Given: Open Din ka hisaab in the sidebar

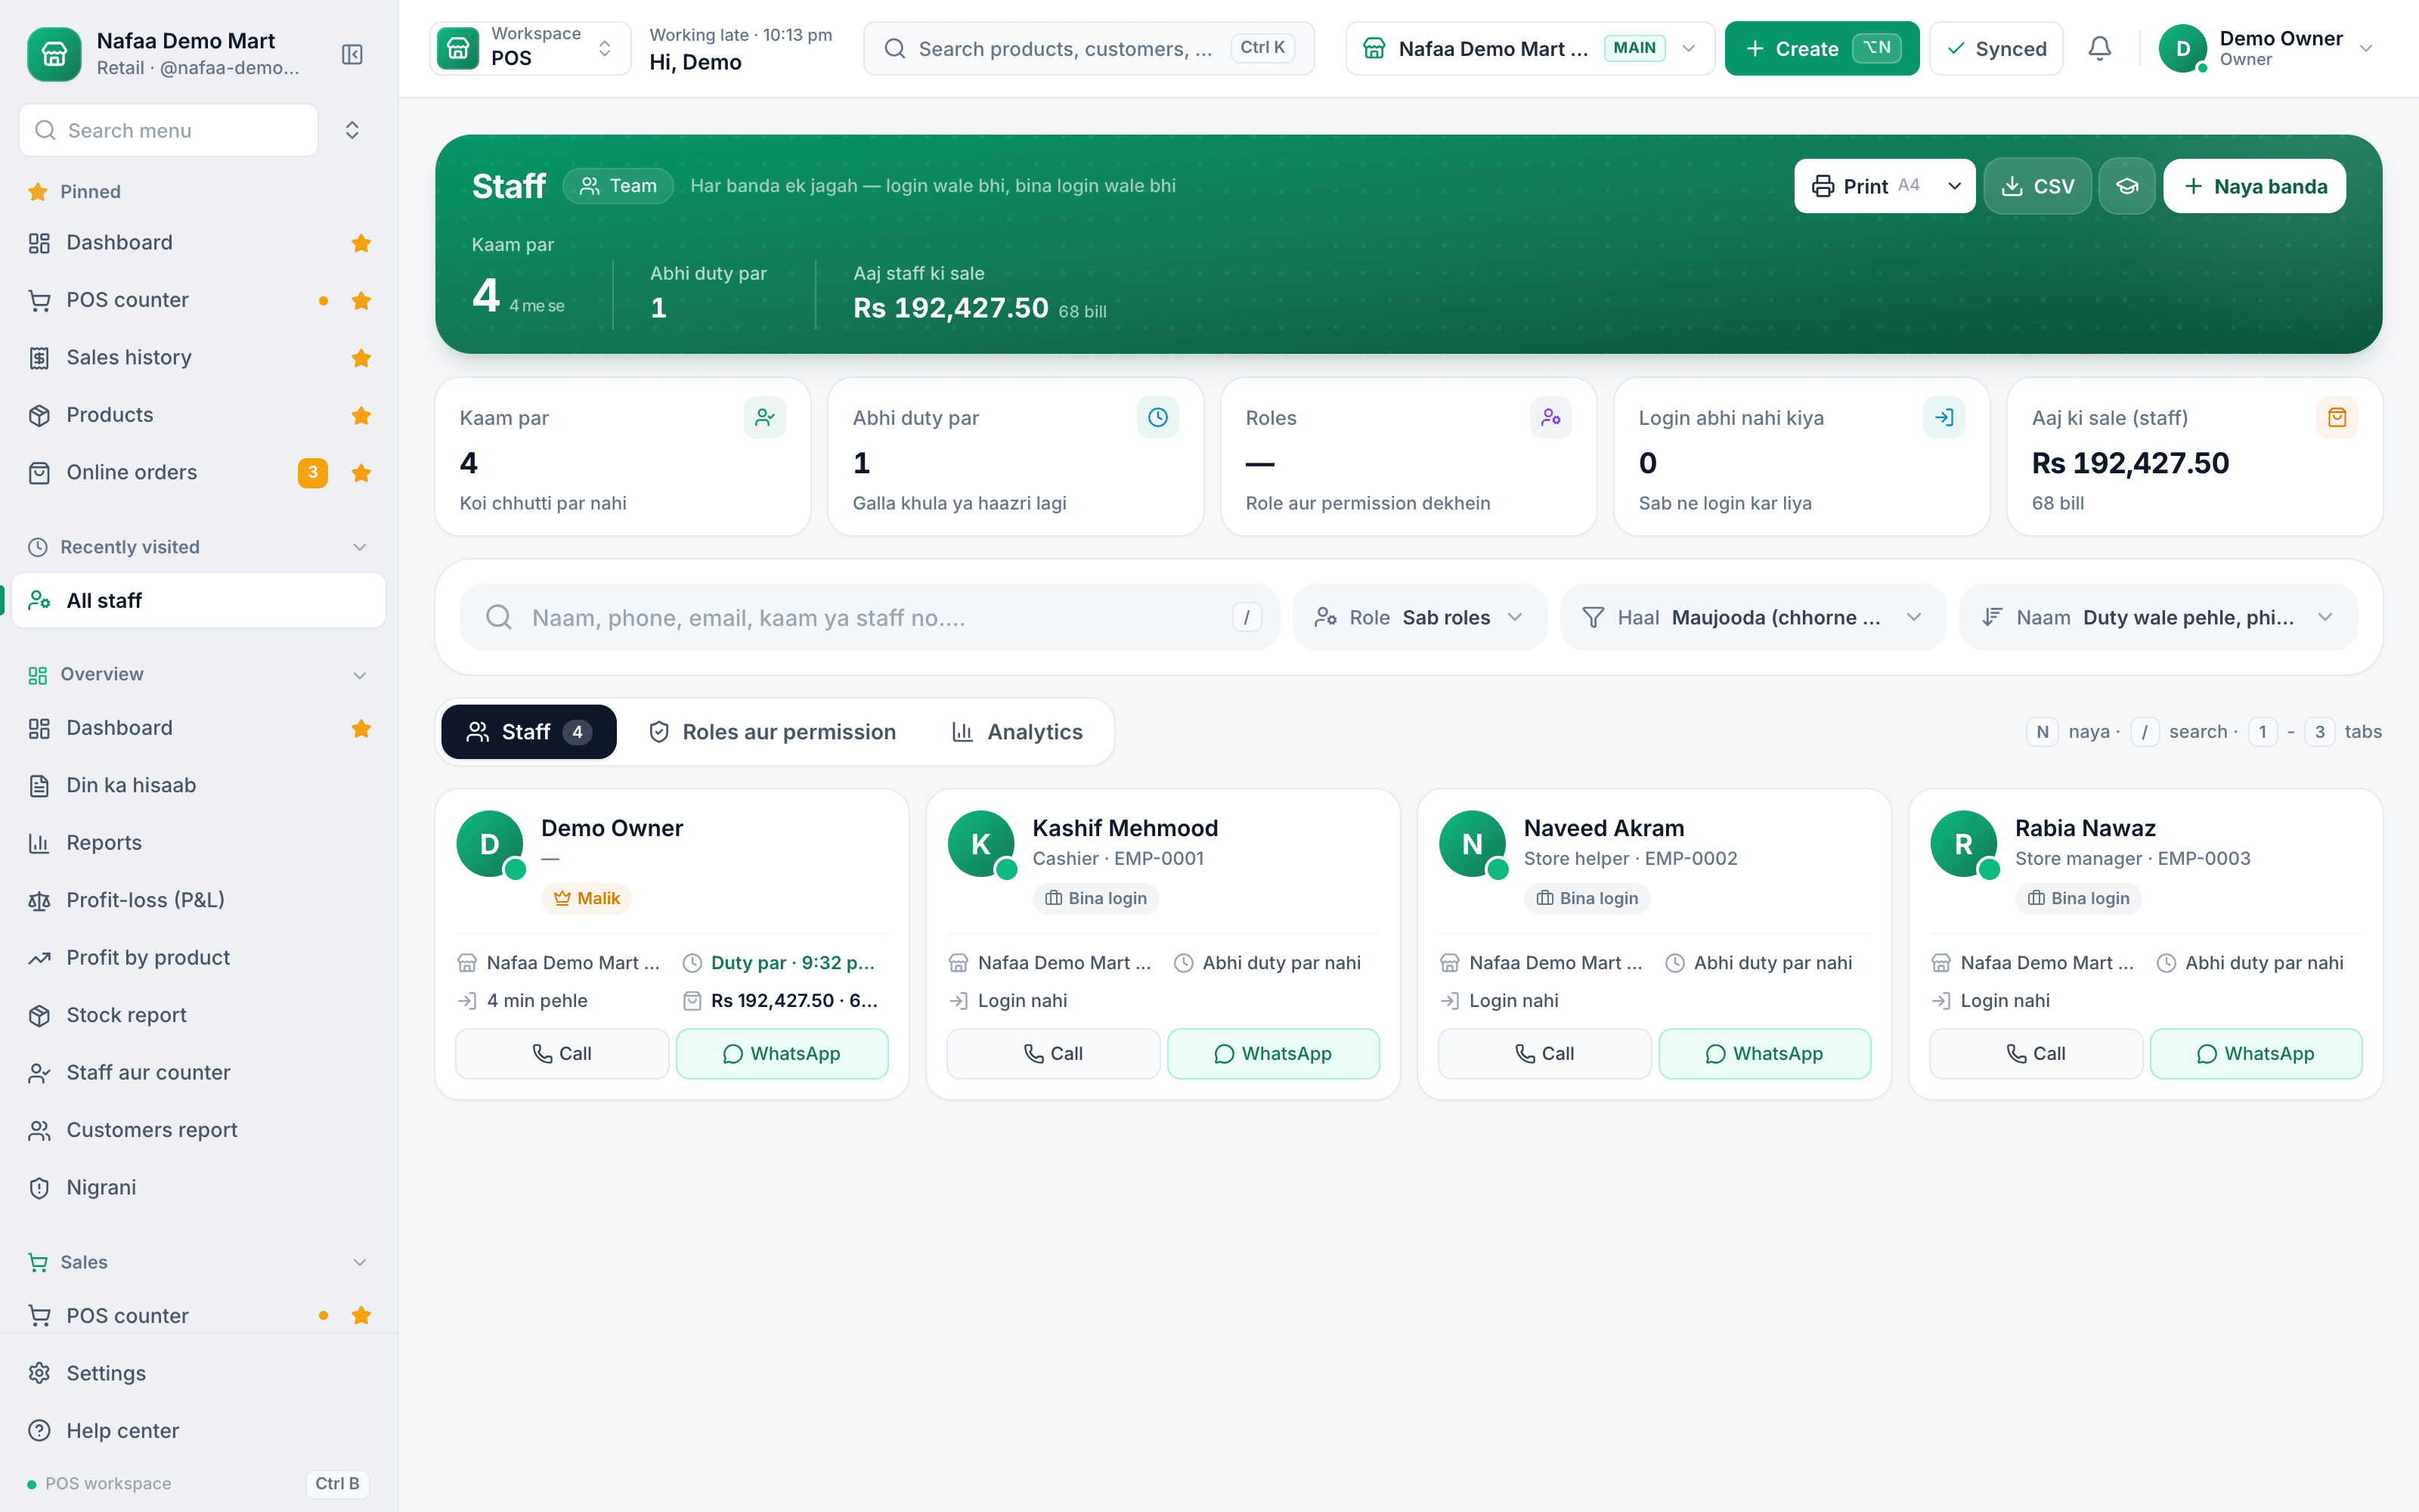Looking at the screenshot, I should (198, 785).
